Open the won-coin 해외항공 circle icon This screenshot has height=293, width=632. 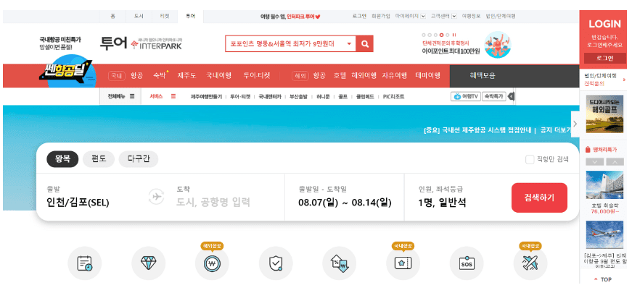point(212,263)
